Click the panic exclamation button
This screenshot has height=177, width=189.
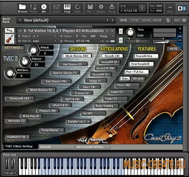click(x=142, y=8)
